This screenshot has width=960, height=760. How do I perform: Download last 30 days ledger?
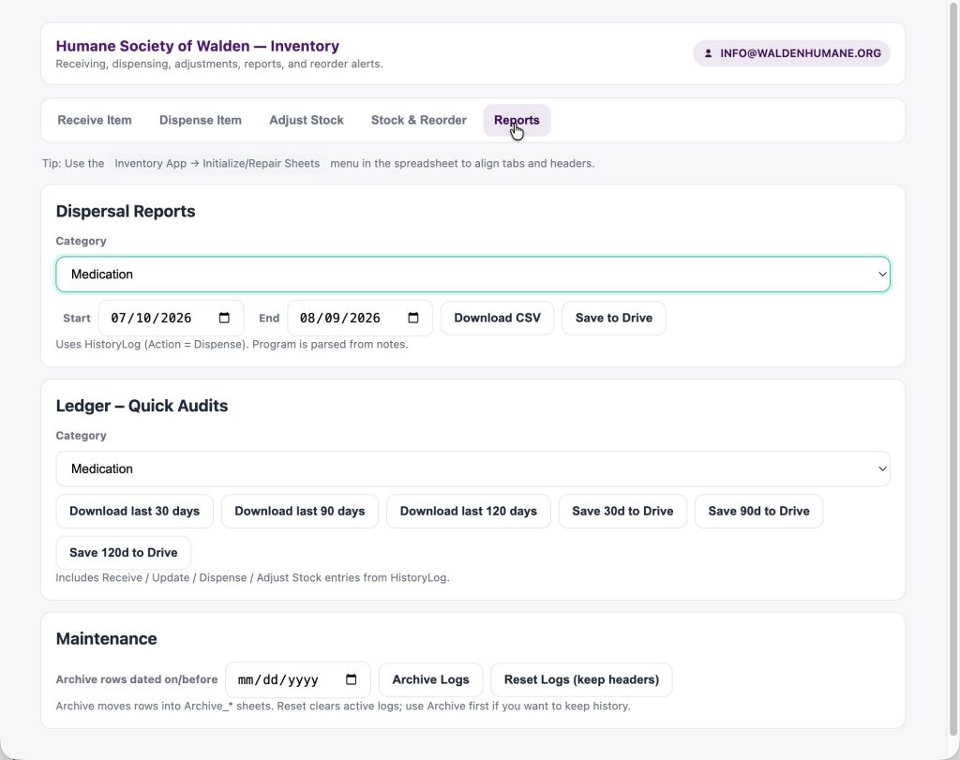pos(134,511)
